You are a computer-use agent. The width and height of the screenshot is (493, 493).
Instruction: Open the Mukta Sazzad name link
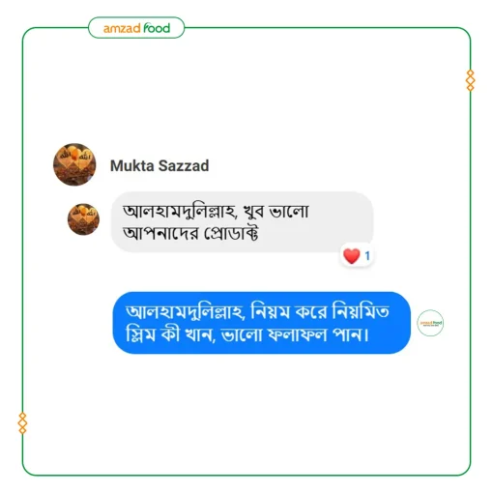pos(159,165)
